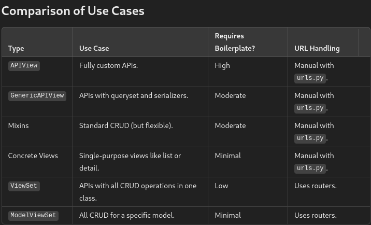The width and height of the screenshot is (371, 225).
Task: Select the Requires Boilerplate? header
Action: [x=235, y=42]
